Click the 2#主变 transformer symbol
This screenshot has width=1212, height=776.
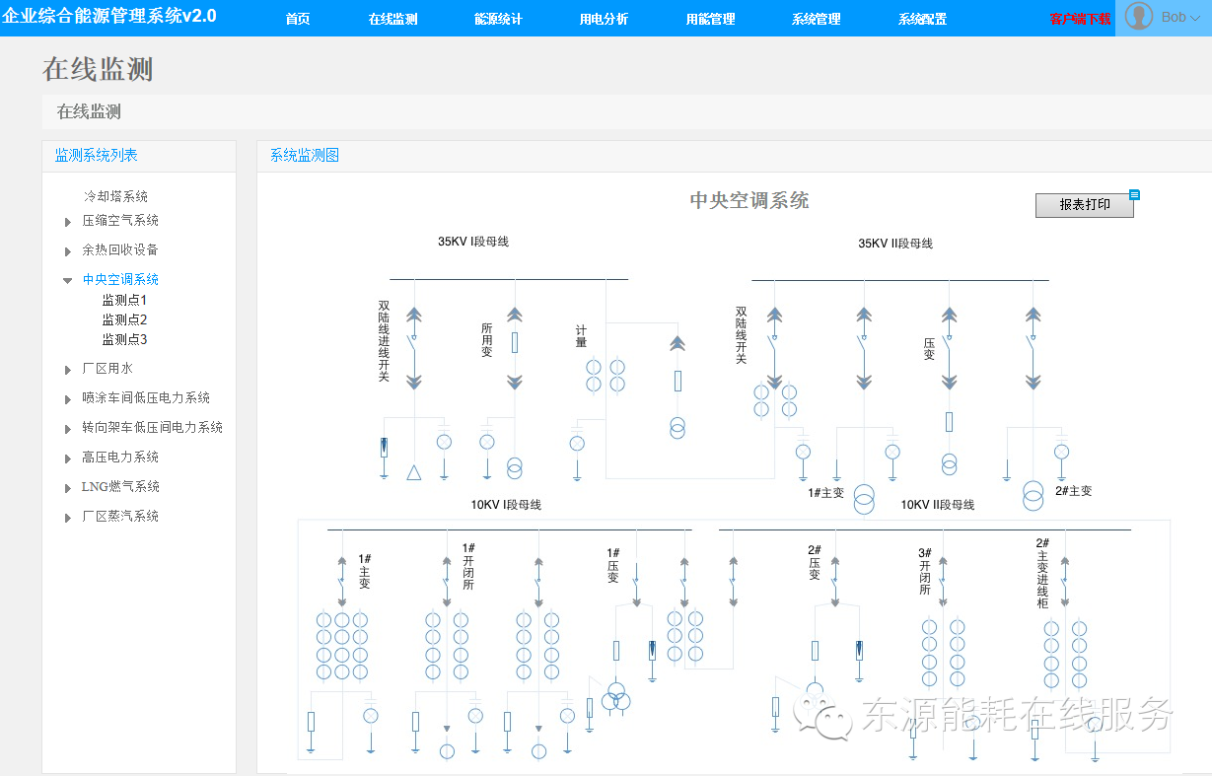(x=1033, y=496)
